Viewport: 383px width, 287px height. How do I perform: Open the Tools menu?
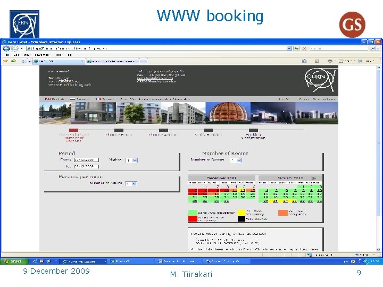(58, 55)
